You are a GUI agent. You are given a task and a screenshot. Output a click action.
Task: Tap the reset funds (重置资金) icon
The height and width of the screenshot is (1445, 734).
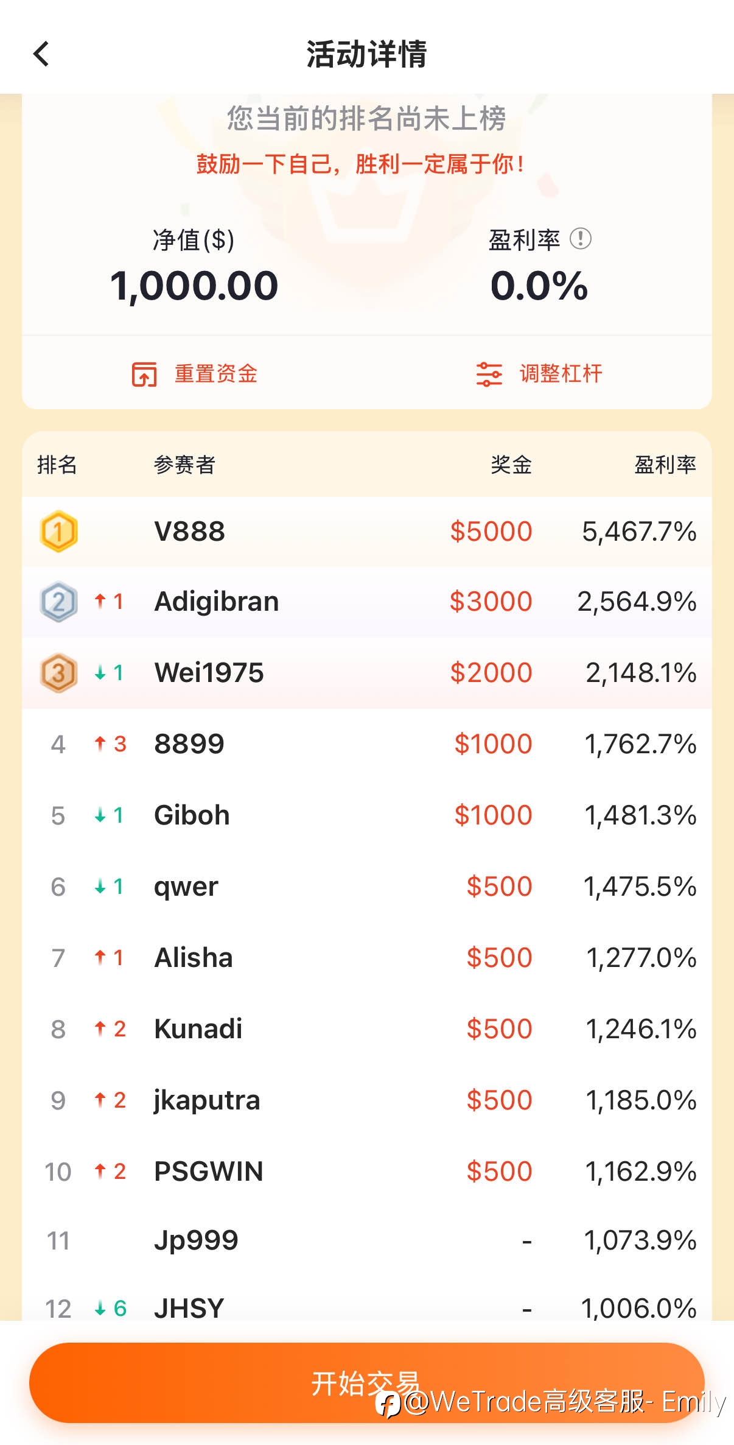144,374
